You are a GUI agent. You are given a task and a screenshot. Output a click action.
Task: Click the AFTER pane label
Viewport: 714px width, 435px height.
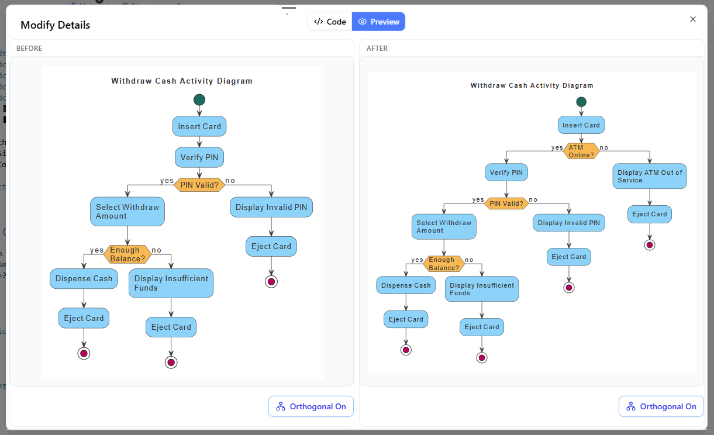point(377,49)
